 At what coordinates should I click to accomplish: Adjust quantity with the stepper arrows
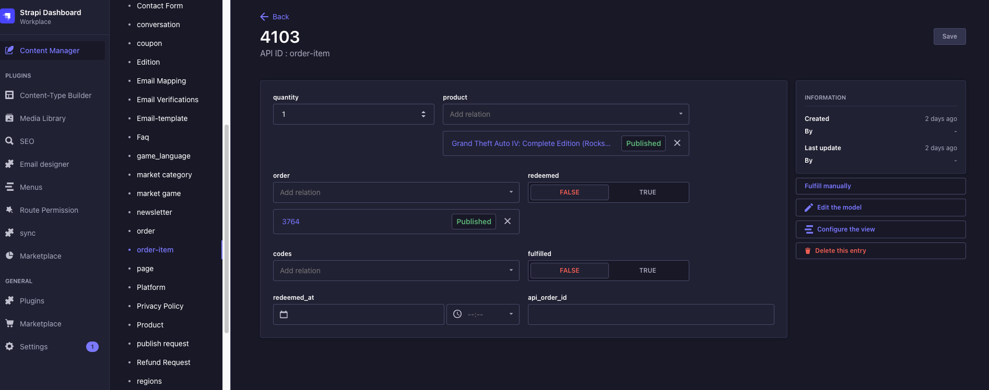tap(423, 114)
